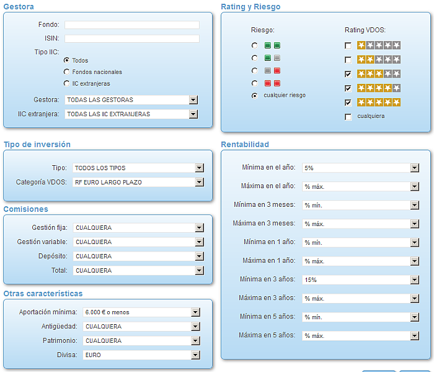Open Máxima en 1 año dropdown
Viewport: 434px width, 372px height.
click(x=361, y=261)
